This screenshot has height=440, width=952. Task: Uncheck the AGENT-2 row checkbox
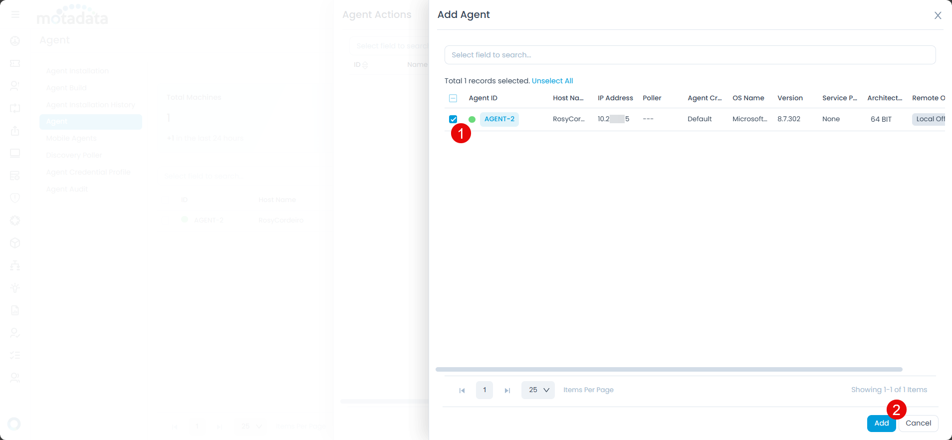[453, 119]
